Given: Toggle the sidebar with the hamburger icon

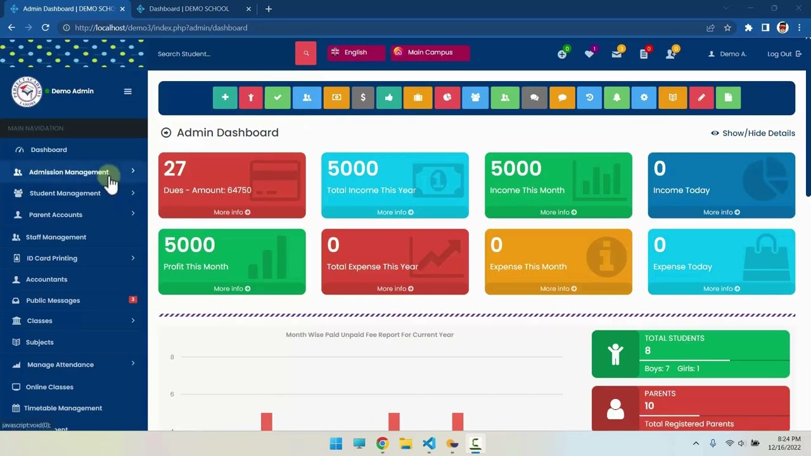Looking at the screenshot, I should (x=127, y=91).
